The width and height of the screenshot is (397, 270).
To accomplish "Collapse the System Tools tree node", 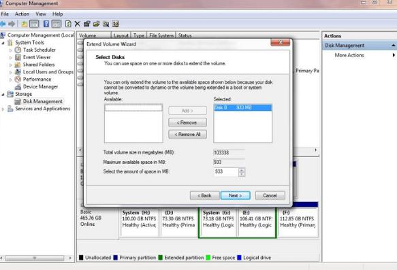I will pos(3,43).
